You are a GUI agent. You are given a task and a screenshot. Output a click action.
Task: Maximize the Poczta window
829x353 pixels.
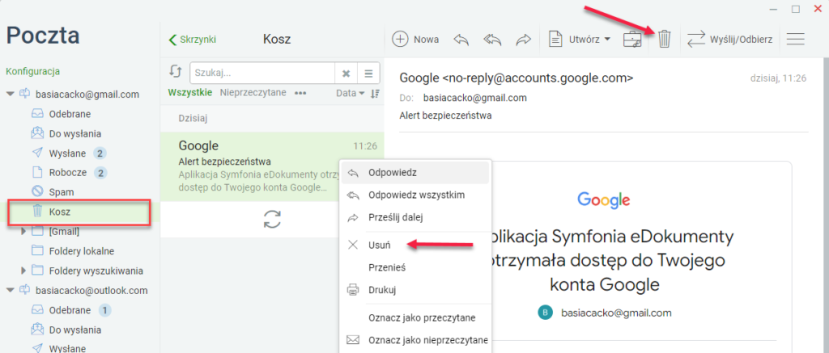tap(795, 9)
